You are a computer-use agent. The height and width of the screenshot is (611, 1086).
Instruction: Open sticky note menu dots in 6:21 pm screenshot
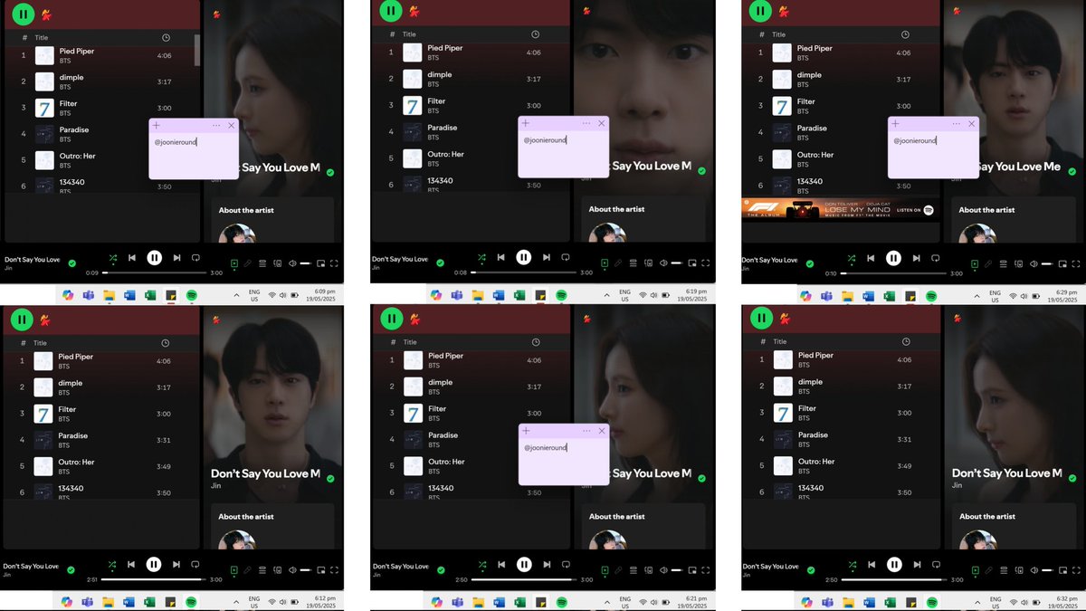coord(586,431)
